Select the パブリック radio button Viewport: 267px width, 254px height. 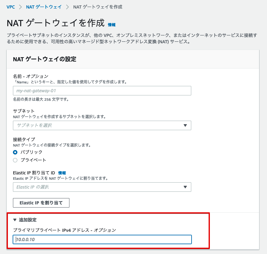coord(15,152)
